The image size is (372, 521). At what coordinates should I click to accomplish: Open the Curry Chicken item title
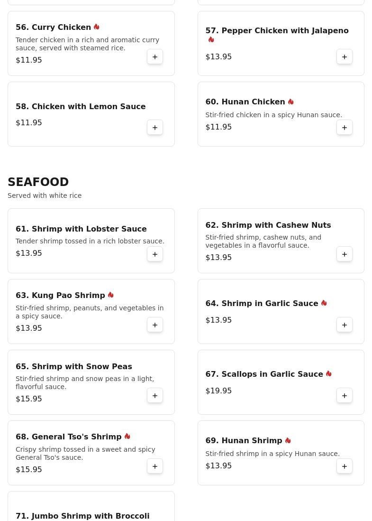pyautogui.click(x=53, y=27)
